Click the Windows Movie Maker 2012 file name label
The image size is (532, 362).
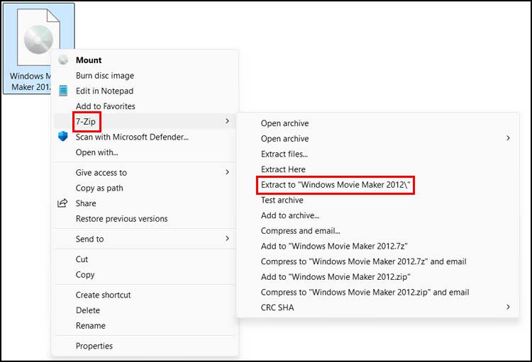pyautogui.click(x=31, y=81)
